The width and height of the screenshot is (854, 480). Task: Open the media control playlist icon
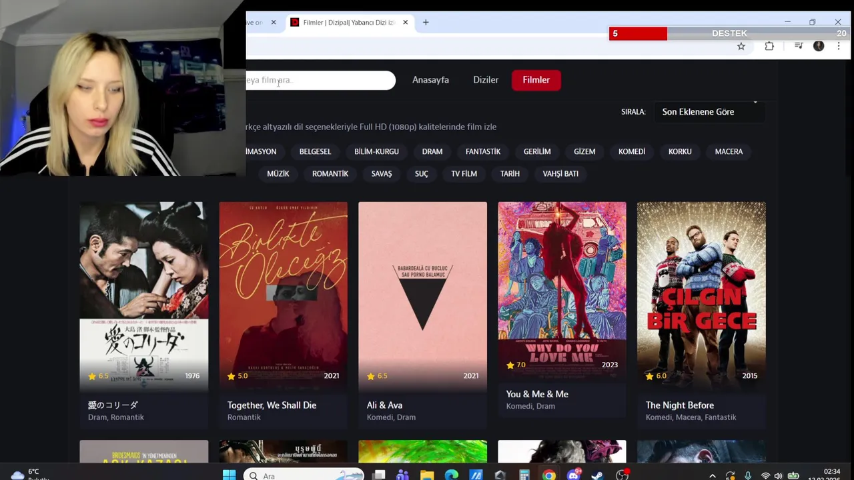[799, 46]
